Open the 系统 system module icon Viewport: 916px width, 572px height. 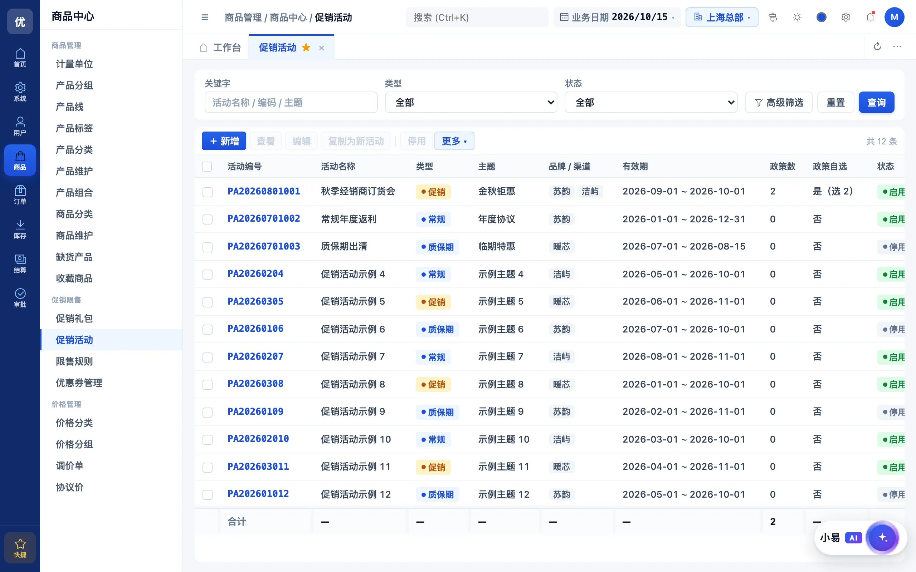tap(20, 92)
